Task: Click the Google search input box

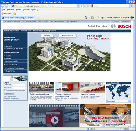Action: click(x=111, y=6)
